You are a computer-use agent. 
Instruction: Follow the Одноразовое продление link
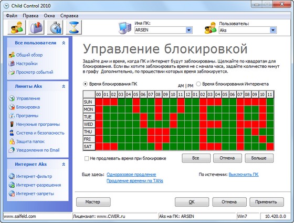pyautogui.click(x=131, y=175)
